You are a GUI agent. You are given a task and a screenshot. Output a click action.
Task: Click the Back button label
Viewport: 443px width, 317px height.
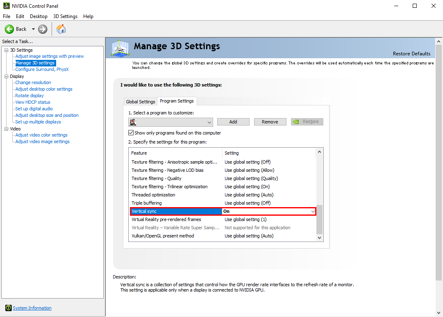(21, 29)
